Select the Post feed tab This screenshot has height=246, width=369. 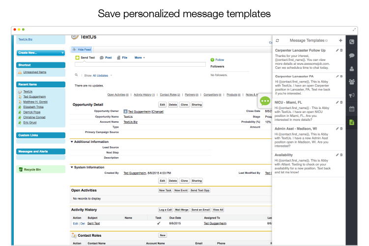(106, 57)
